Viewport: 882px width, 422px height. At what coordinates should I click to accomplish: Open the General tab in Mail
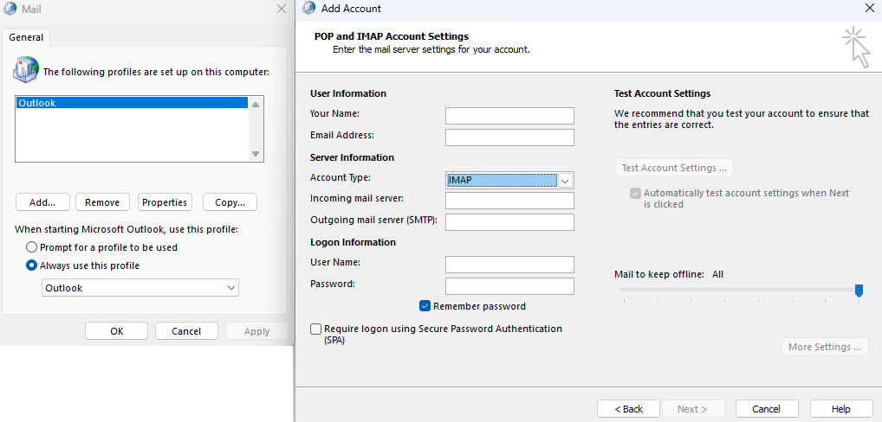[26, 37]
